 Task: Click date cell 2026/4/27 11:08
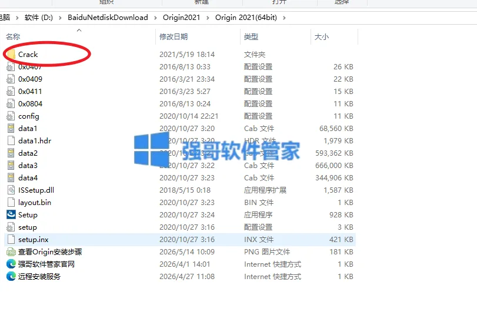pos(187,277)
